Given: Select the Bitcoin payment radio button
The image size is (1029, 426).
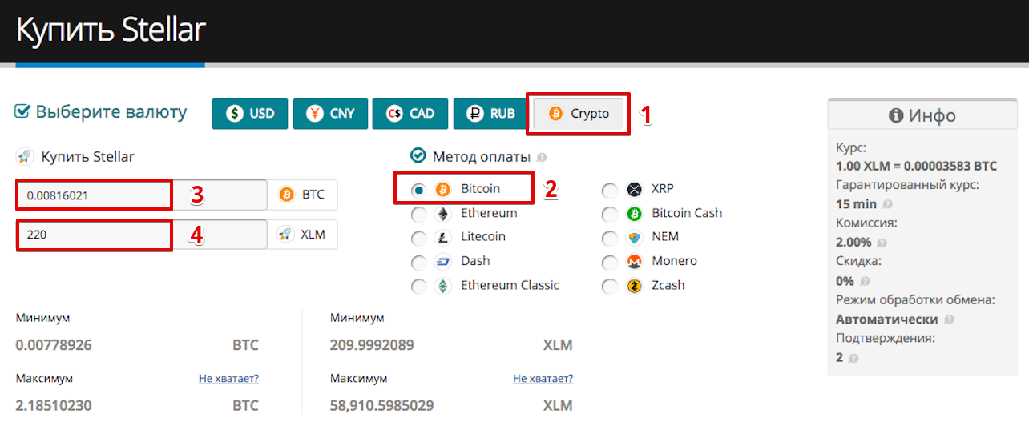Looking at the screenshot, I should (x=418, y=190).
